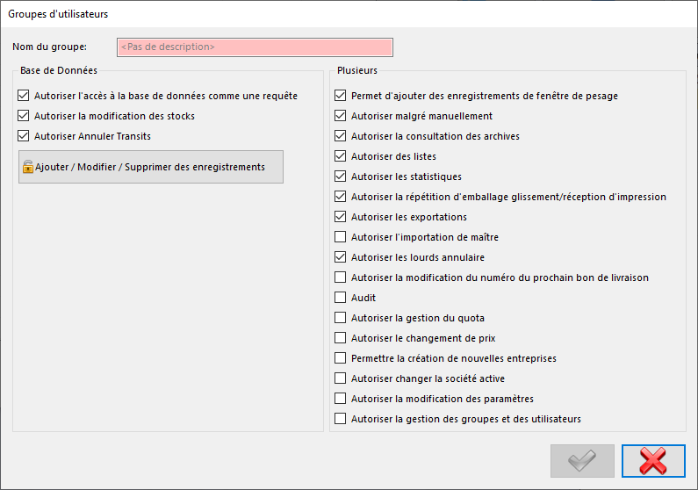698x490 pixels.
Task: Check Autoriser la modification des paramètres
Action: [x=340, y=399]
